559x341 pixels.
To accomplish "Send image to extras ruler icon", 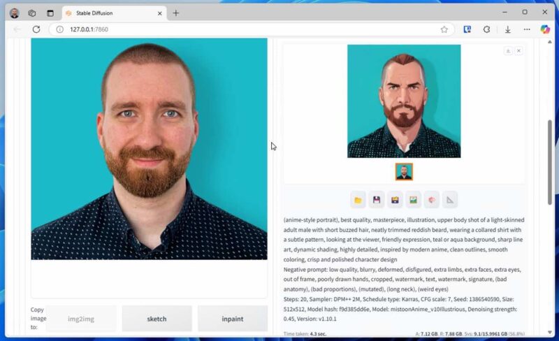I will point(450,200).
